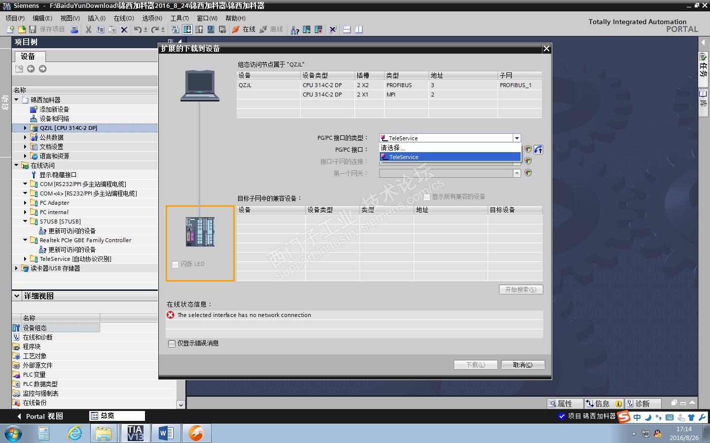This screenshot has width=710, height=443.
Task: Click the new project toolbar icon
Action: pyautogui.click(x=10, y=30)
